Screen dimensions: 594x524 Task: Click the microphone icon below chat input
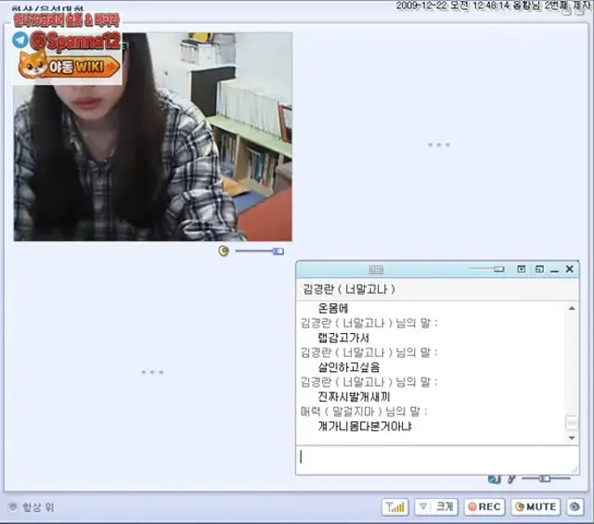coord(511,479)
